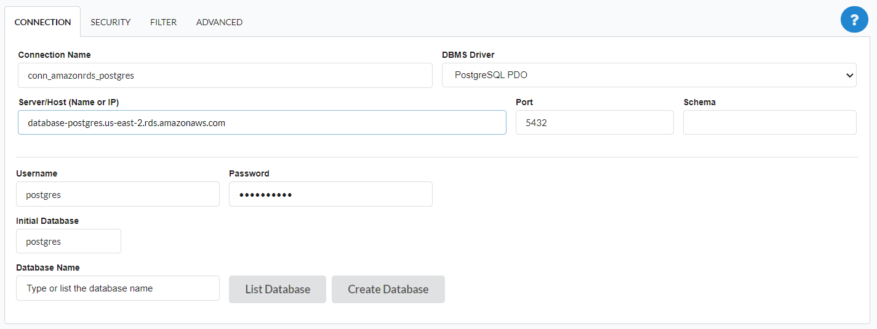Click the "Database Name" label text
This screenshot has width=877, height=329.
coord(47,268)
